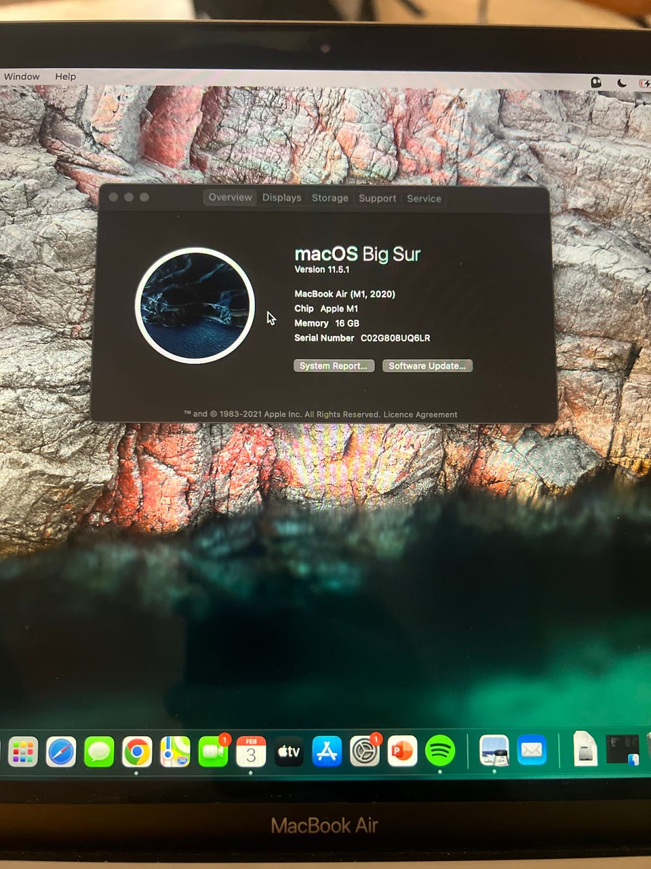
Task: Open Launchpad from the Dock
Action: tap(23, 752)
